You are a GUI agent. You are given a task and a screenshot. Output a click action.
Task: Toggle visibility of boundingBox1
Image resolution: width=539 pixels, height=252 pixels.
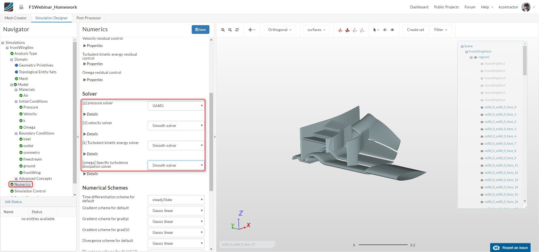coord(482,64)
